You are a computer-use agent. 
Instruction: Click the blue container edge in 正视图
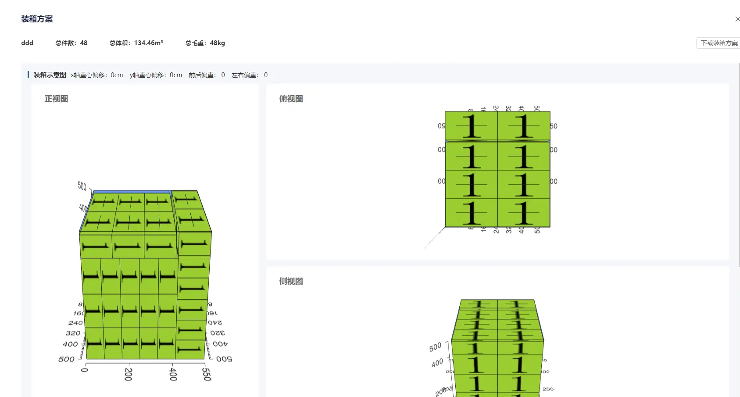[132, 191]
